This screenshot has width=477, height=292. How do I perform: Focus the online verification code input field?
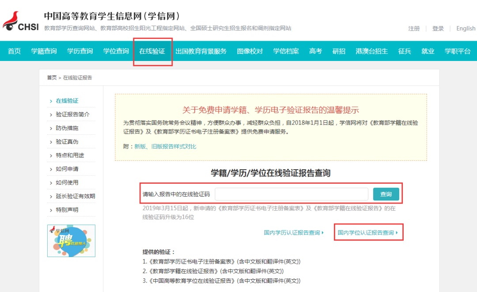point(291,194)
